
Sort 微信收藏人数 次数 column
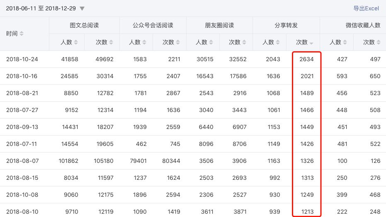point(379,42)
